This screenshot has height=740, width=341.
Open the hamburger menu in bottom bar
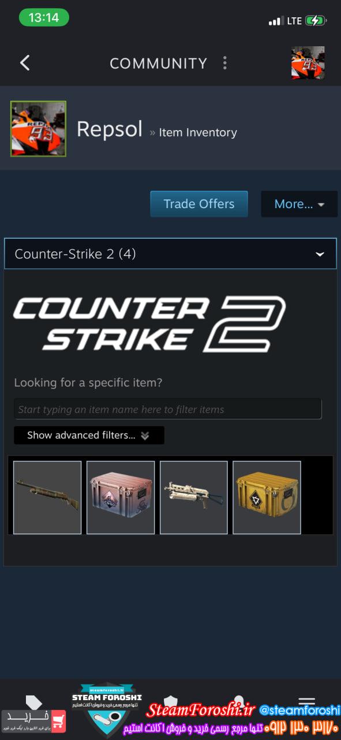(x=306, y=701)
